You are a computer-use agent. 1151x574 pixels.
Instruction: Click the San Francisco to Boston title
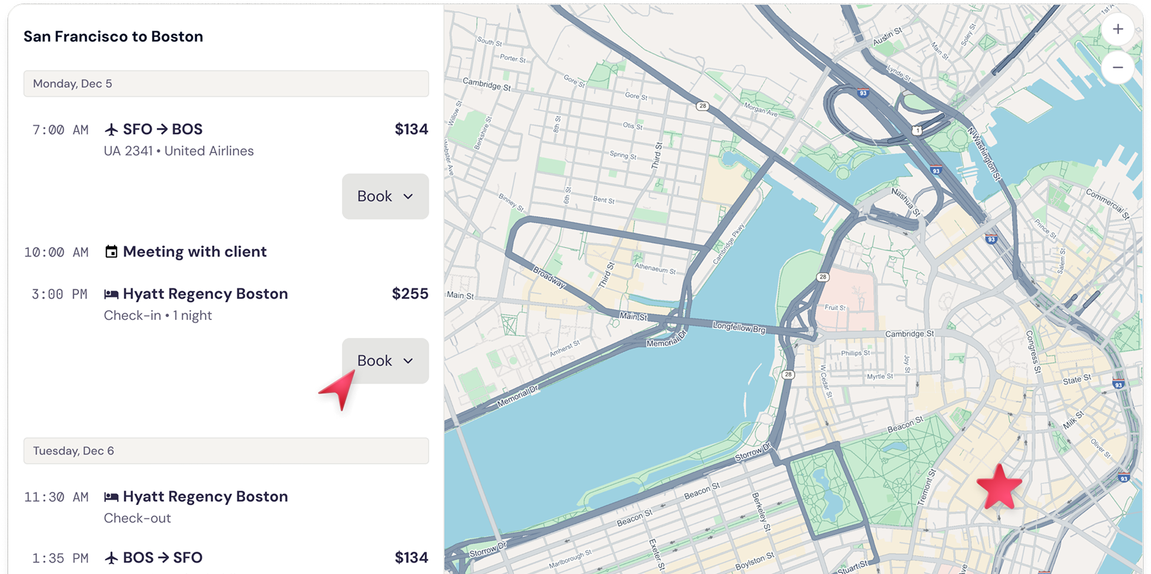pyautogui.click(x=113, y=36)
